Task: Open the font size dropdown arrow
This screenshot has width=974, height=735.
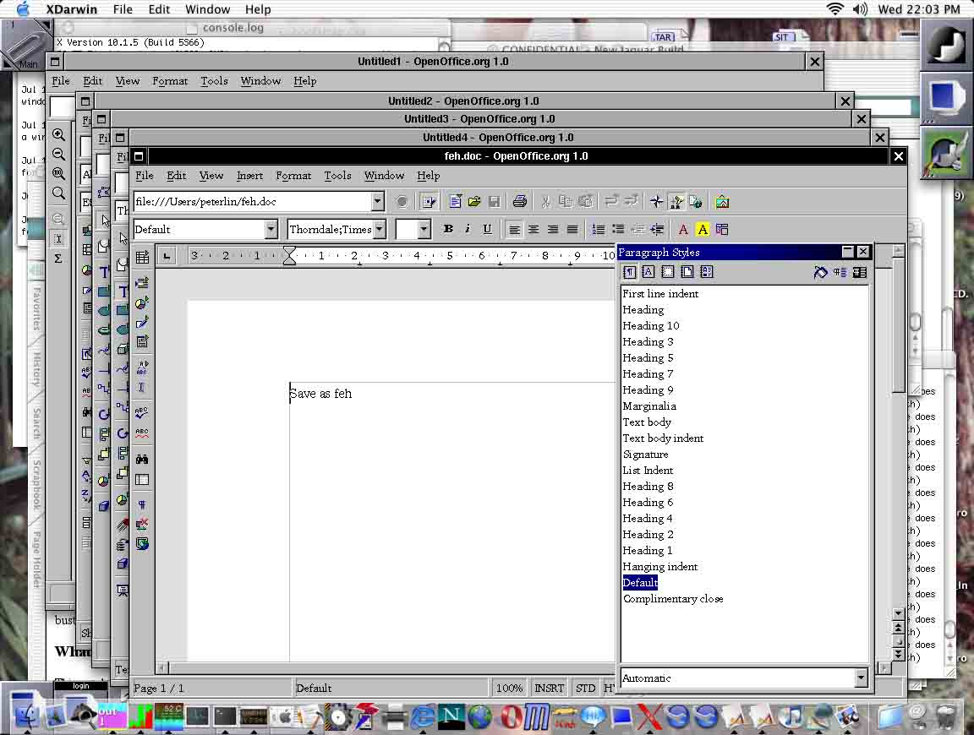Action: pos(424,229)
